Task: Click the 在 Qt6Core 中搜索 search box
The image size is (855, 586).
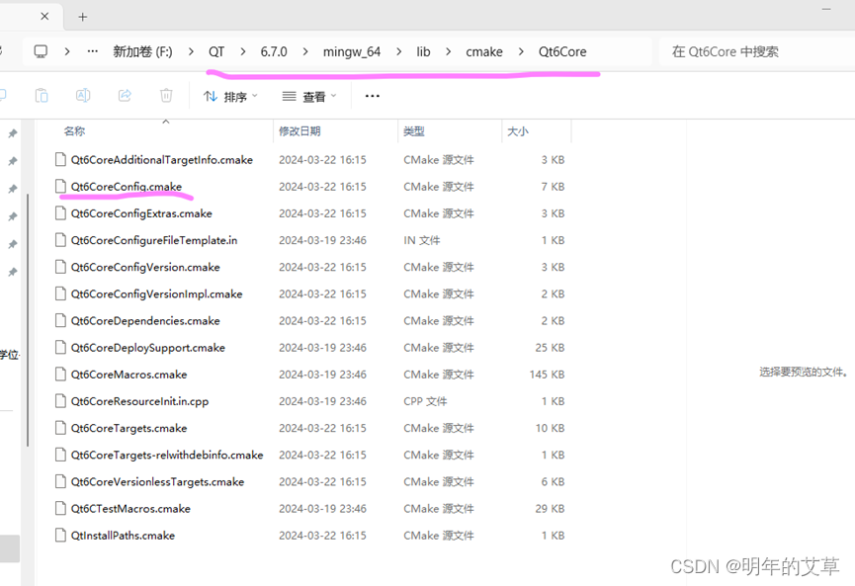Action: pos(757,51)
